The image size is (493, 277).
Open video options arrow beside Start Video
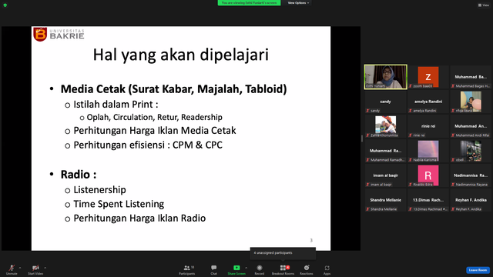point(45,268)
